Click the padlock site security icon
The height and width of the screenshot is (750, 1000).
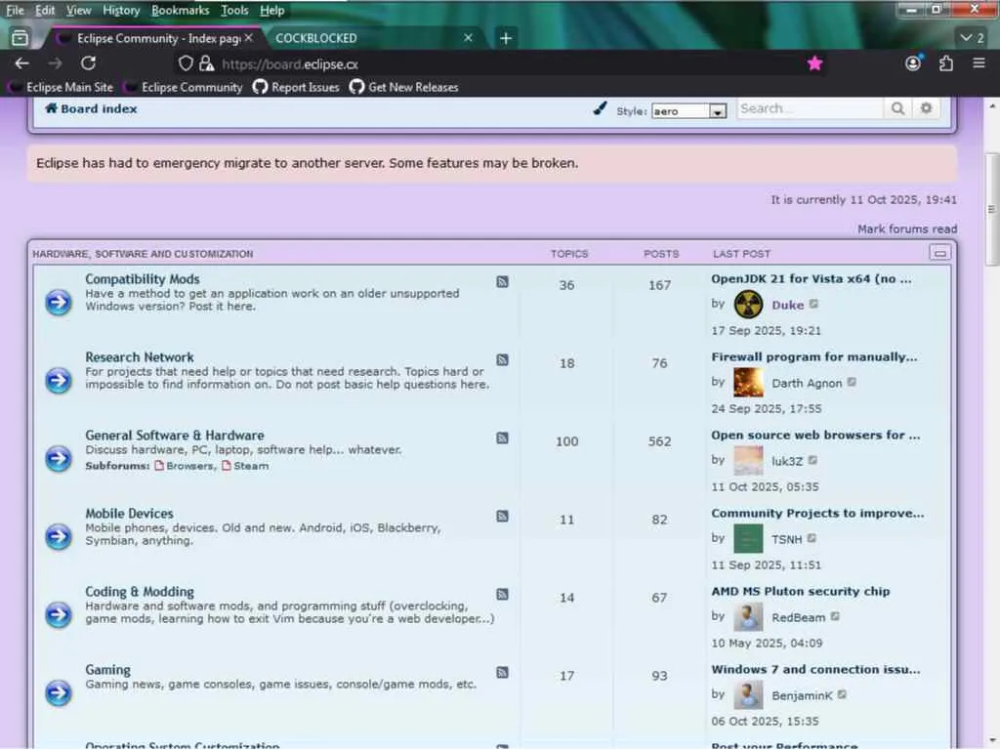206,63
